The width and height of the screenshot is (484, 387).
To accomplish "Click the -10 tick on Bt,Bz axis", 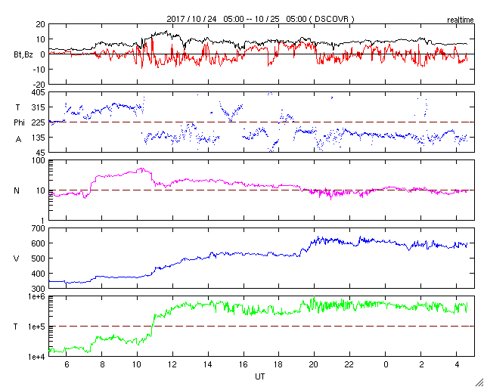I will (x=39, y=70).
